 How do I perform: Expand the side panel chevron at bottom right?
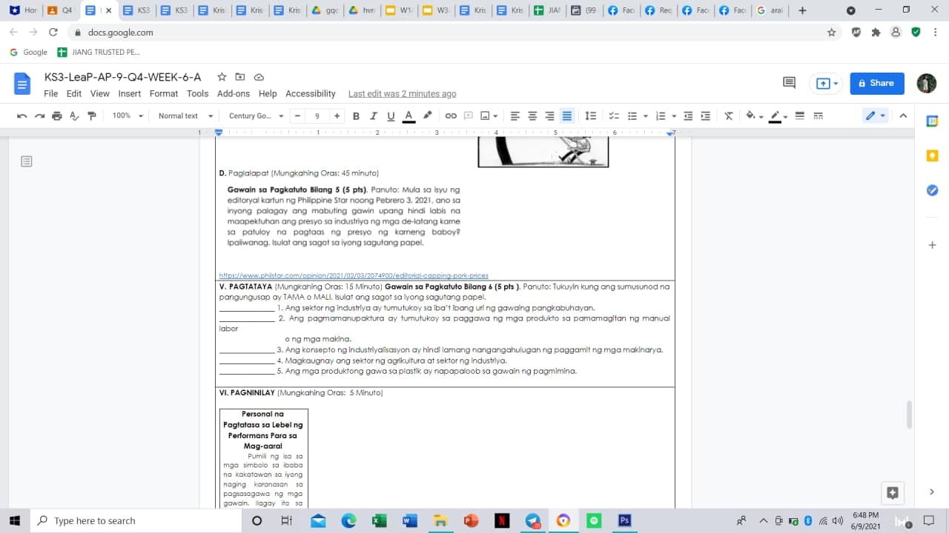[932, 492]
